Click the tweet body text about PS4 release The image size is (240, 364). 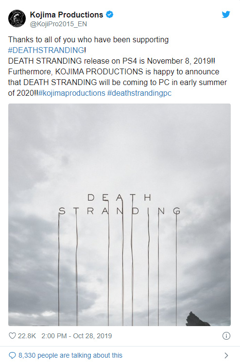point(112,61)
